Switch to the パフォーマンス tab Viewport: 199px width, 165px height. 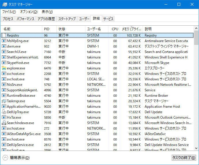point(25,19)
